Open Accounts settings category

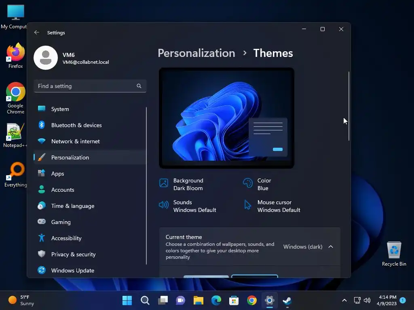[90, 190]
